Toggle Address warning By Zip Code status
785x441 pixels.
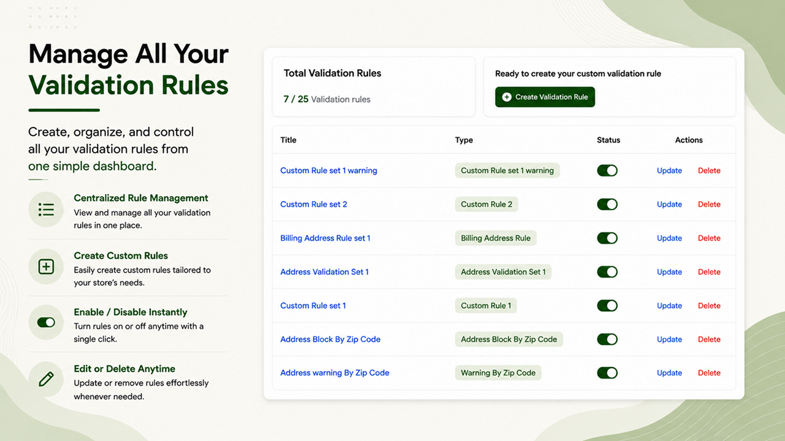click(607, 372)
